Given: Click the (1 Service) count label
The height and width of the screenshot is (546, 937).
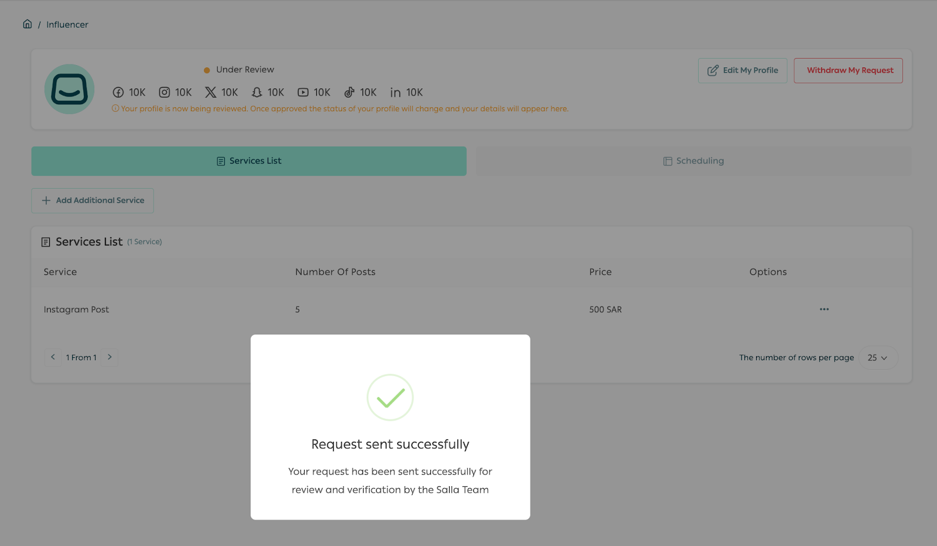Looking at the screenshot, I should coord(145,242).
